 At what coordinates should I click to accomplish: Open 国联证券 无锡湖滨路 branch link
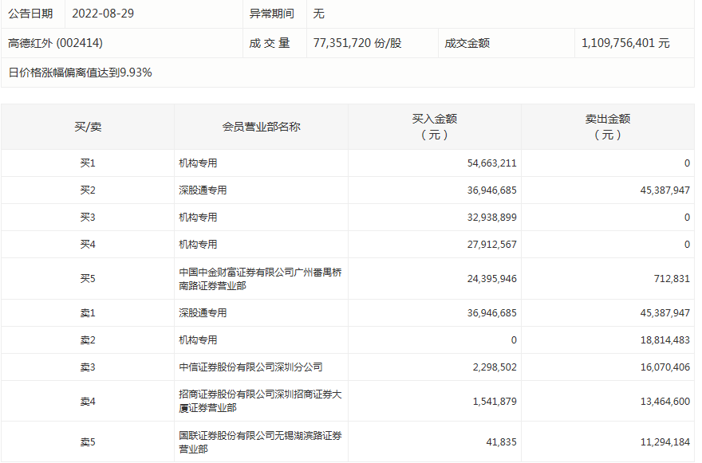coord(260,442)
